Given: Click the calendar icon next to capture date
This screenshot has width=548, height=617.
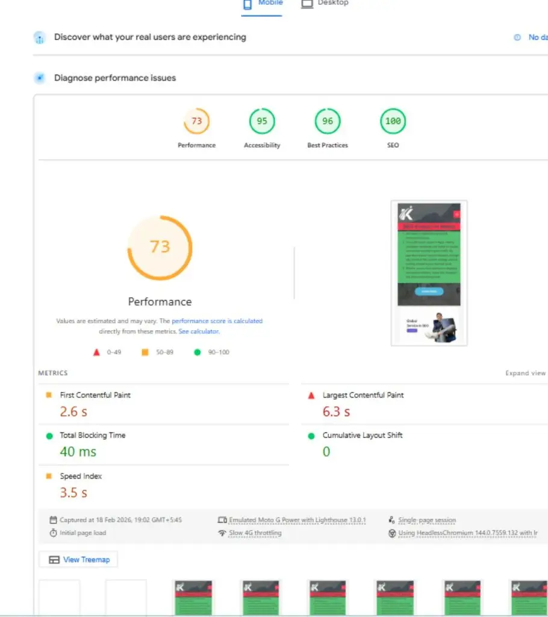Looking at the screenshot, I should [x=53, y=519].
